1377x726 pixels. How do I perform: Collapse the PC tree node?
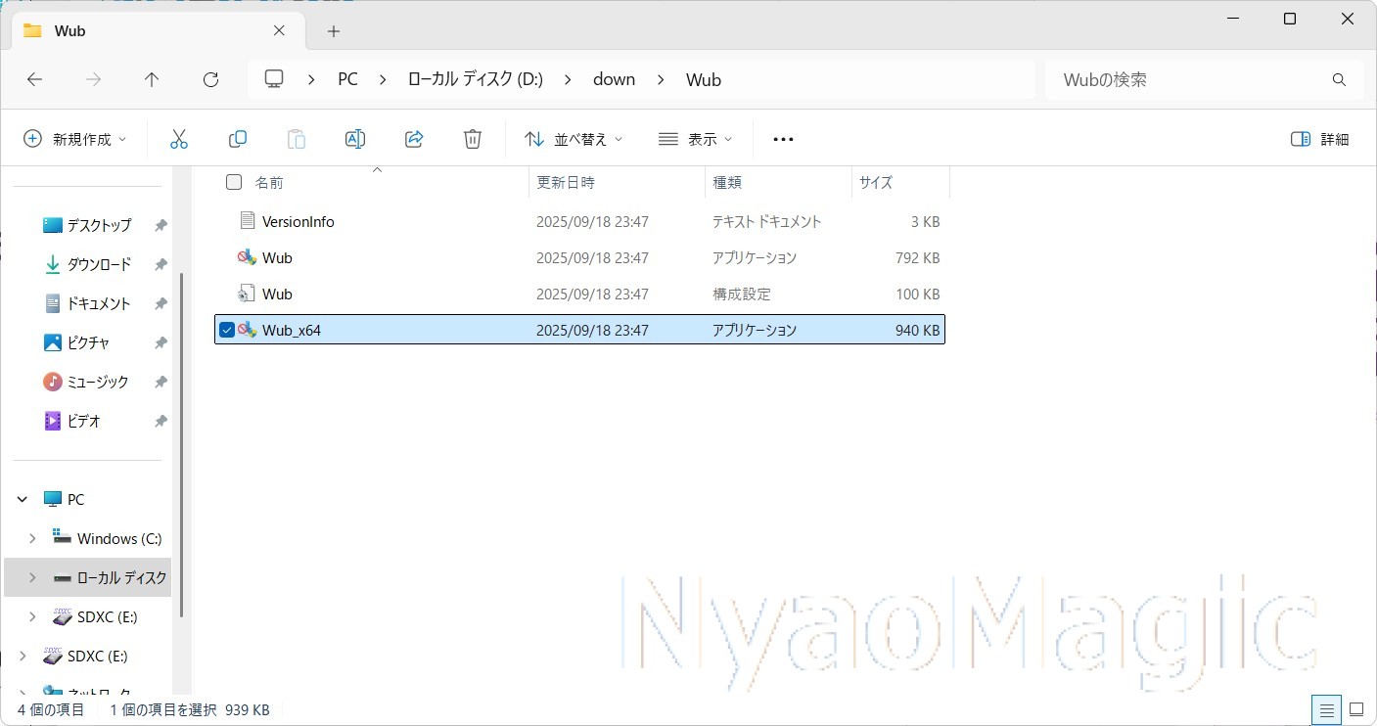[23, 499]
